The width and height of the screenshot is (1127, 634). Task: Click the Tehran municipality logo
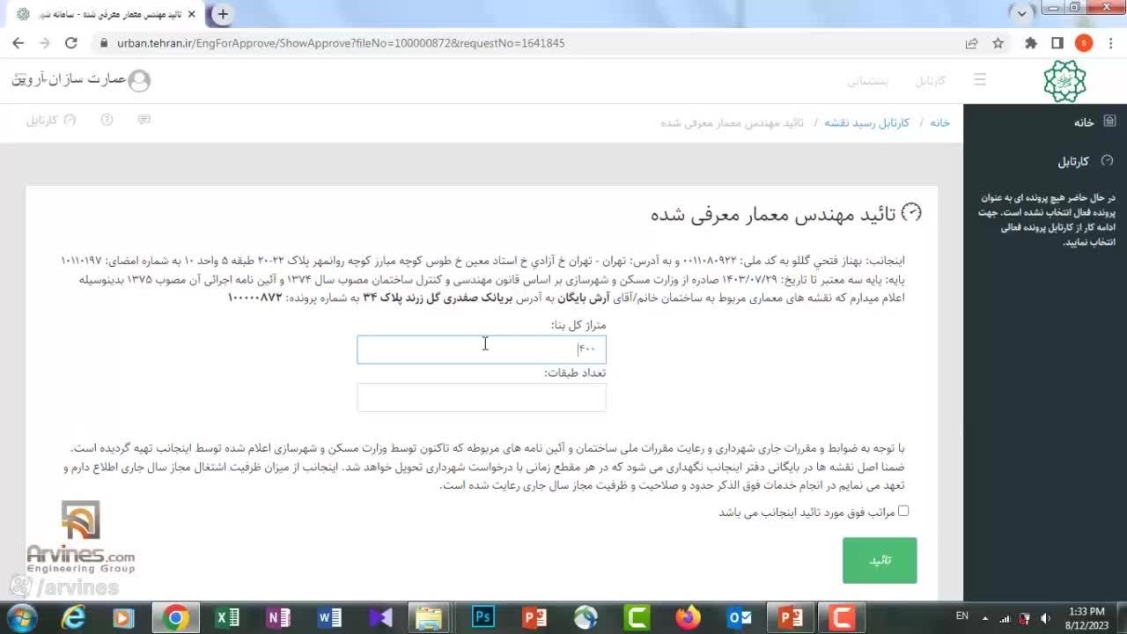(x=1064, y=81)
